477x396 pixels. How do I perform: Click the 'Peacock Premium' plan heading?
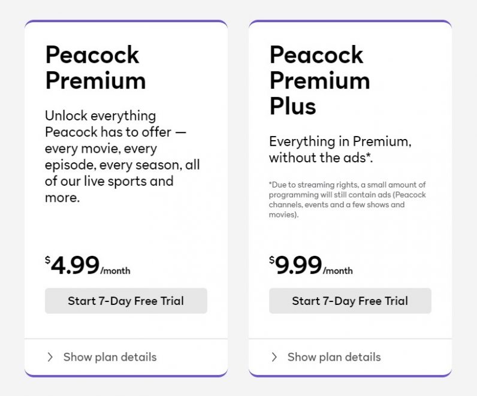(95, 68)
